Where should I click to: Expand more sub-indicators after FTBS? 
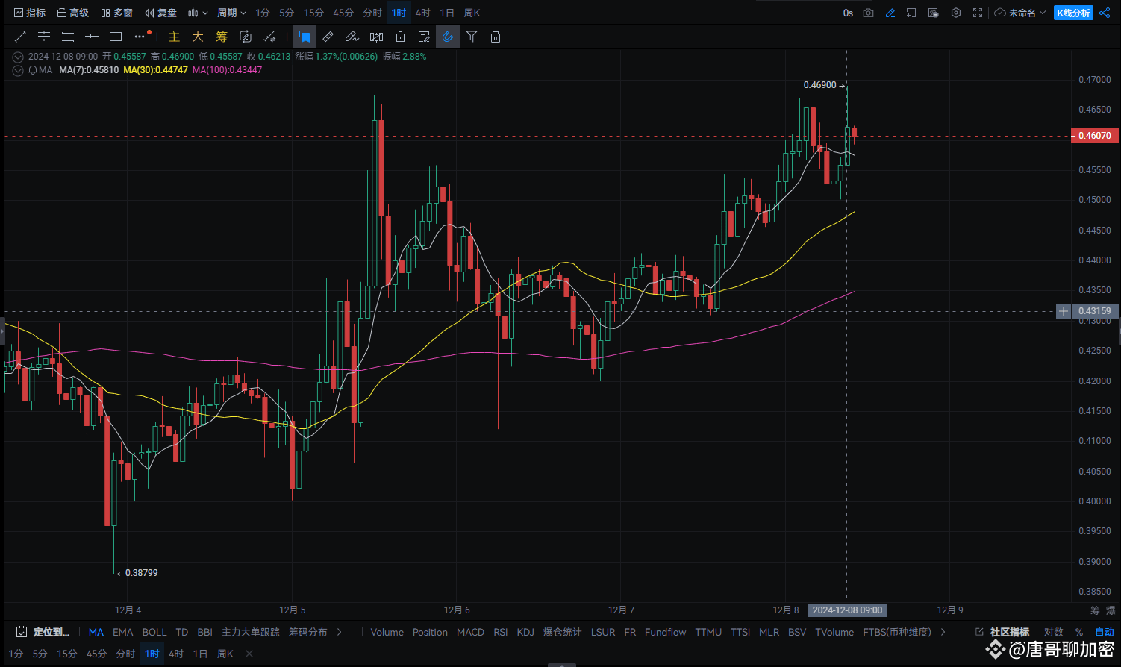click(943, 632)
